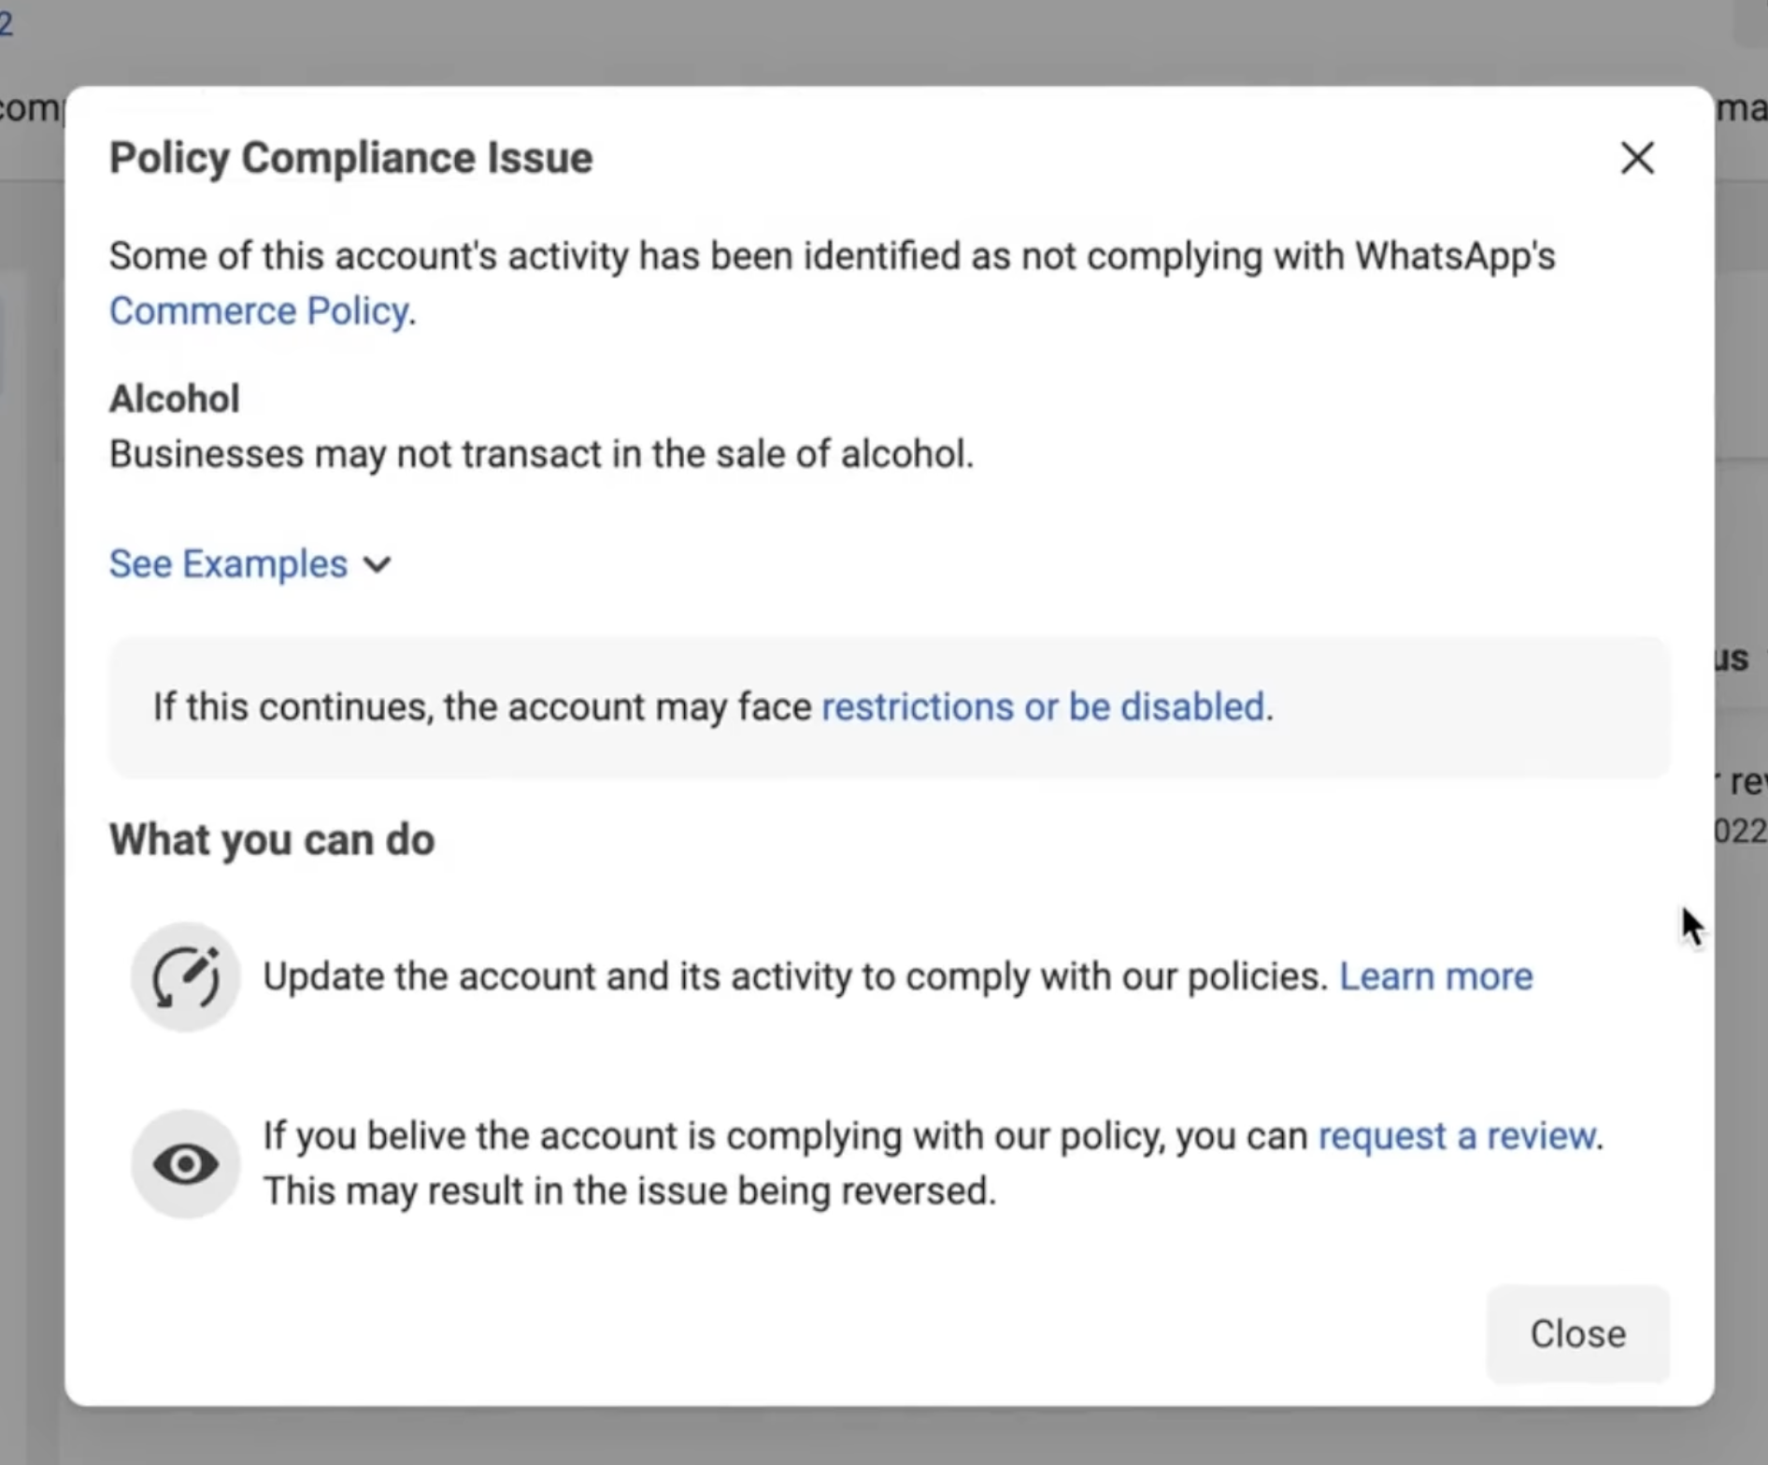The height and width of the screenshot is (1465, 1768).
Task: Click the request a review link
Action: point(1457,1136)
